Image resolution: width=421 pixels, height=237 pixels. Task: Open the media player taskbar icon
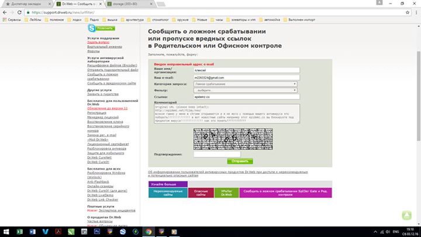pos(174,232)
